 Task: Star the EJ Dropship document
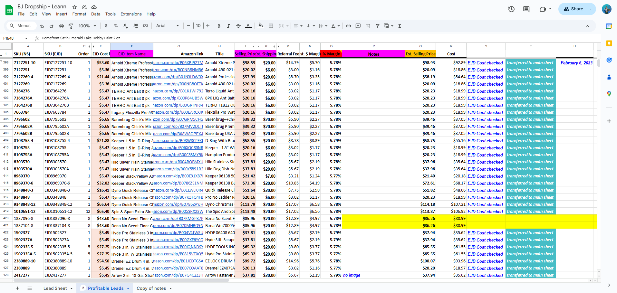[74, 7]
